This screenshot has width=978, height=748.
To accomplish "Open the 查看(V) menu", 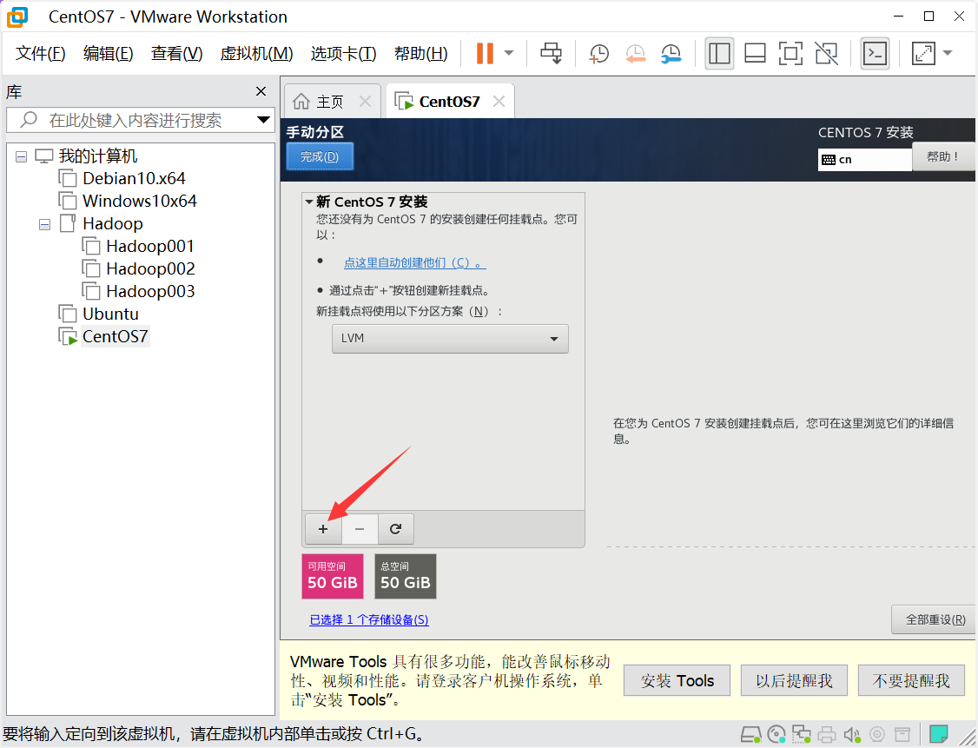I will click(x=176, y=54).
